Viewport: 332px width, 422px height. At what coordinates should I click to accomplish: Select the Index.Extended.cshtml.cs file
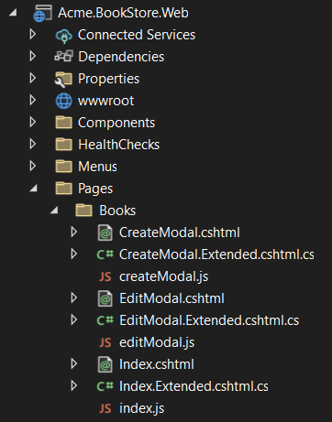[194, 386]
